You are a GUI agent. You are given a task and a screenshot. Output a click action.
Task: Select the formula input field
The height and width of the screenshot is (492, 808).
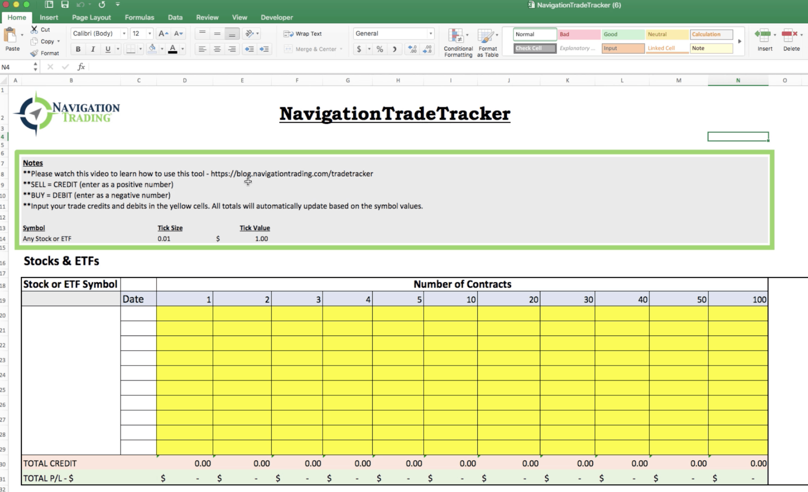(x=438, y=66)
